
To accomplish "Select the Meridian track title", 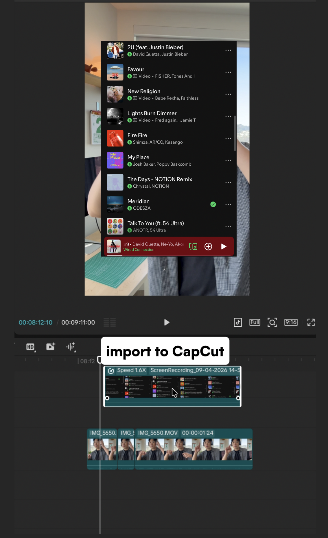I will click(139, 202).
